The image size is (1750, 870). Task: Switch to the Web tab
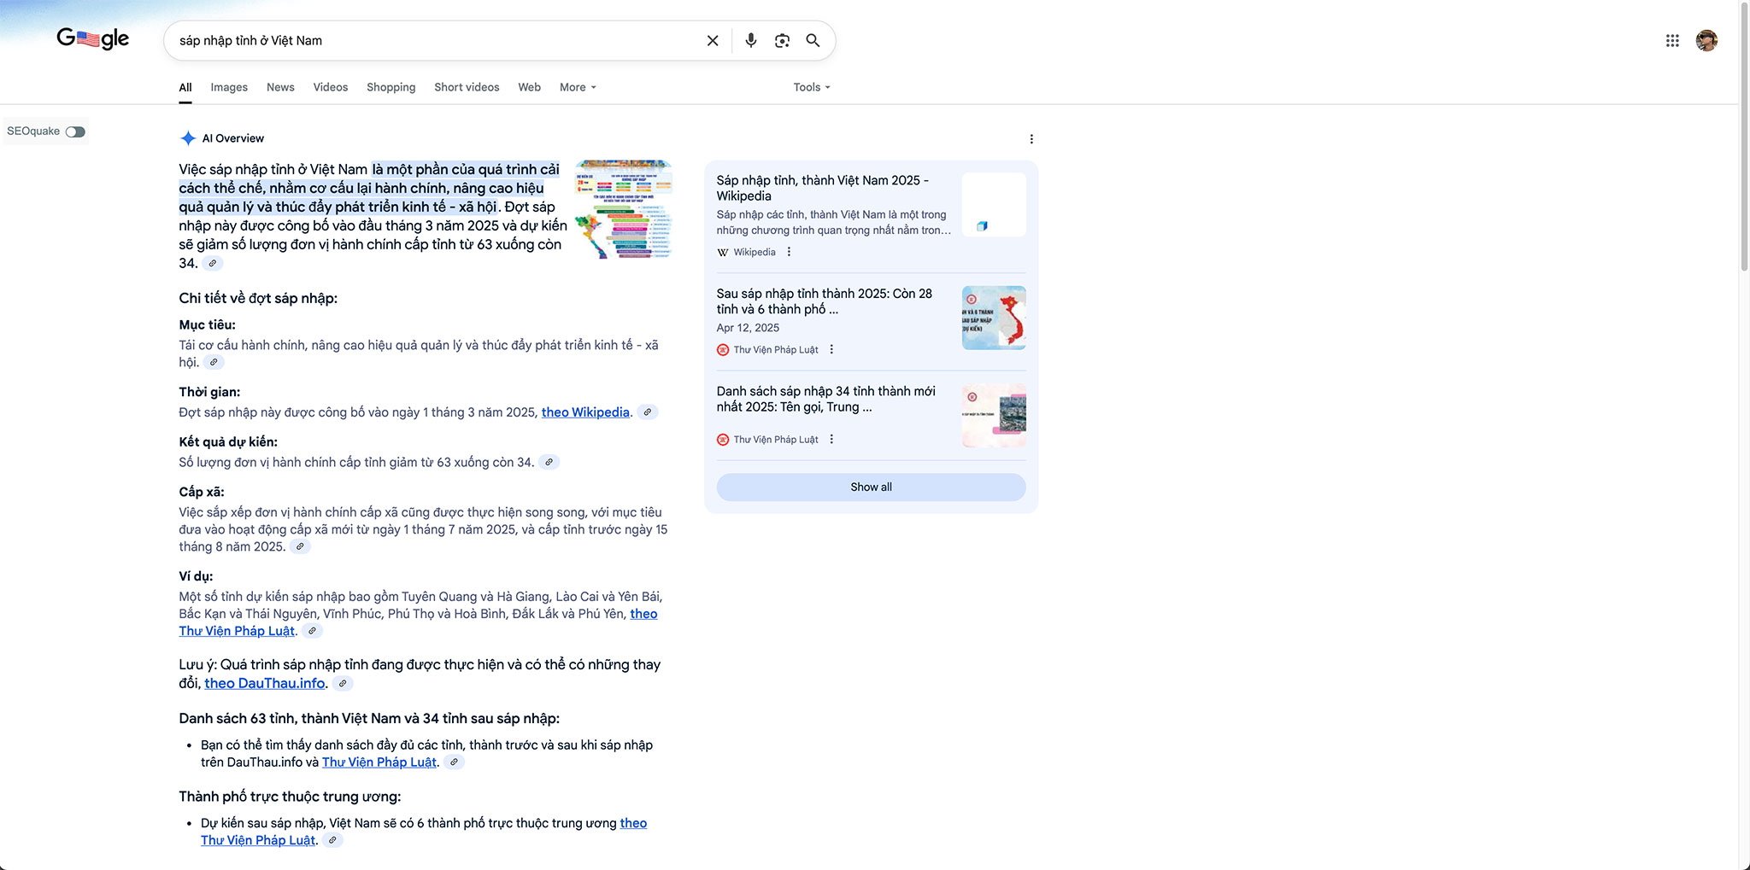530,87
